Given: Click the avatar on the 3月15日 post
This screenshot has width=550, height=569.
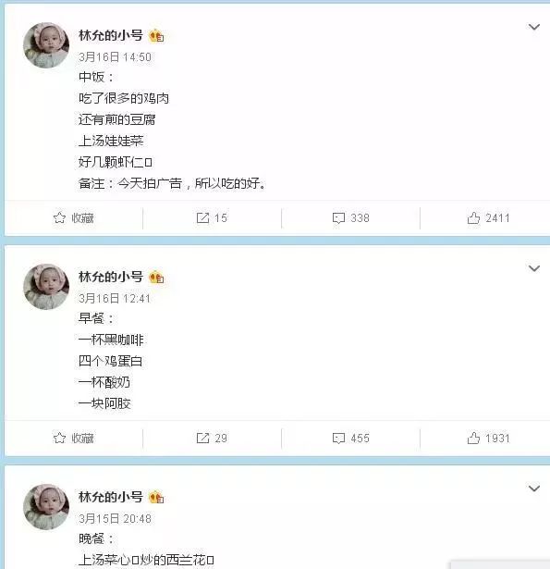Looking at the screenshot, I should (x=46, y=507).
